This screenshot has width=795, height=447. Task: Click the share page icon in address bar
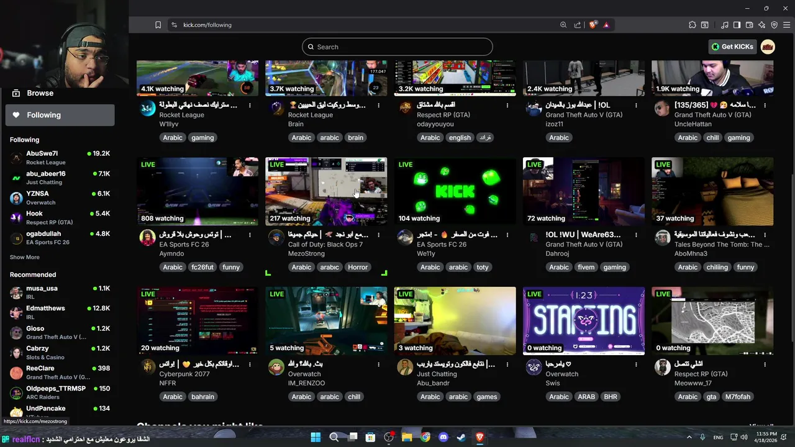click(x=578, y=25)
